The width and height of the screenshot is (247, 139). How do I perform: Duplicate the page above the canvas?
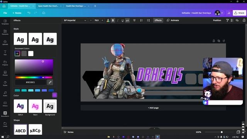pyautogui.click(x=219, y=41)
